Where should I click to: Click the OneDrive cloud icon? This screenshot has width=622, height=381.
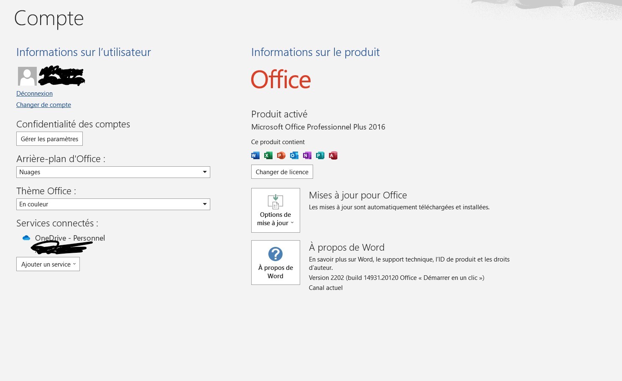26,238
